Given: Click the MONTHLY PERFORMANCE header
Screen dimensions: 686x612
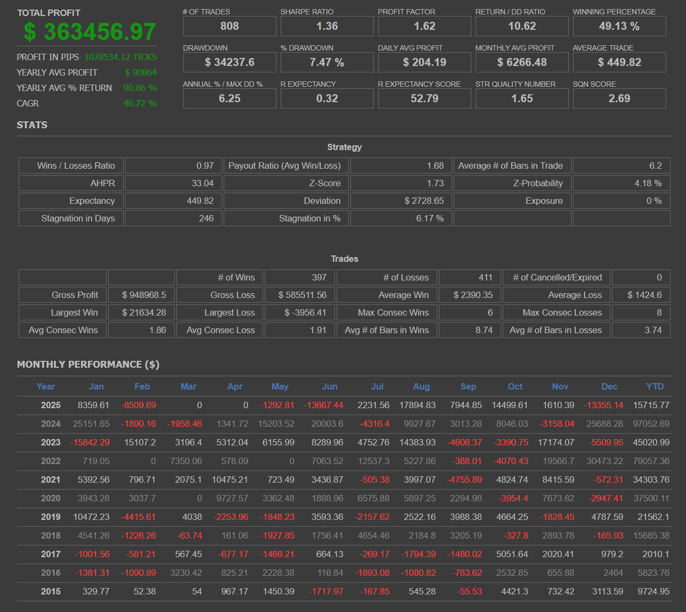Looking at the screenshot, I should [87, 365].
